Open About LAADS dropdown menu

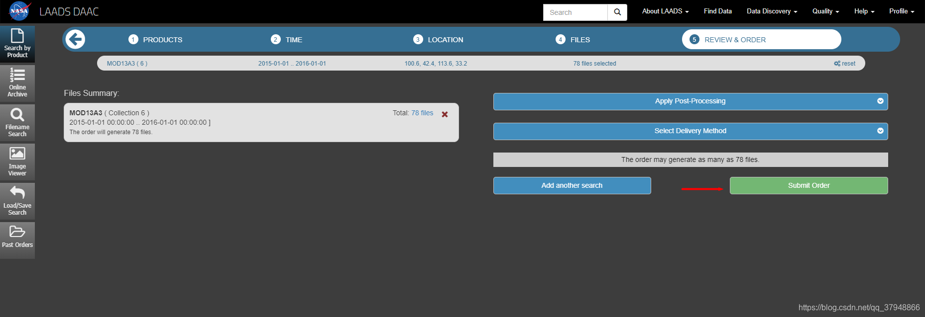(x=665, y=11)
